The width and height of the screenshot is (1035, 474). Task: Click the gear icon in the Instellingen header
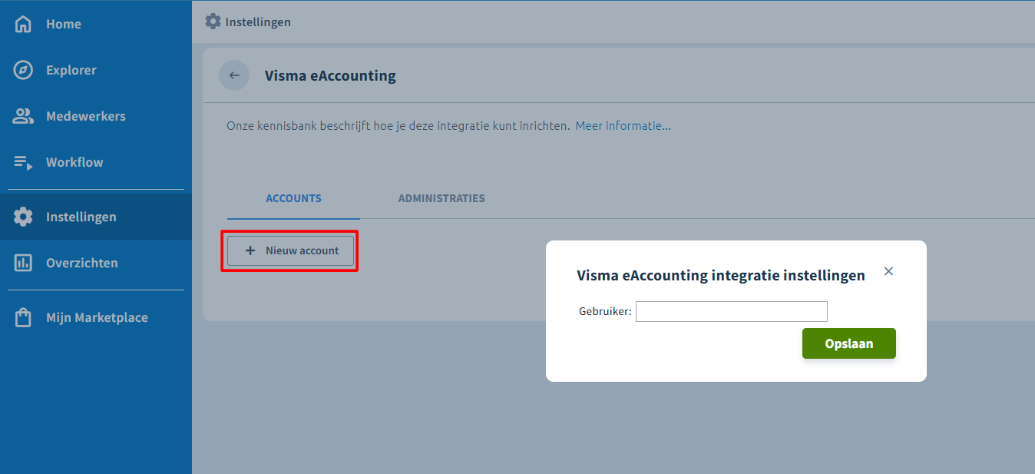[x=213, y=22]
